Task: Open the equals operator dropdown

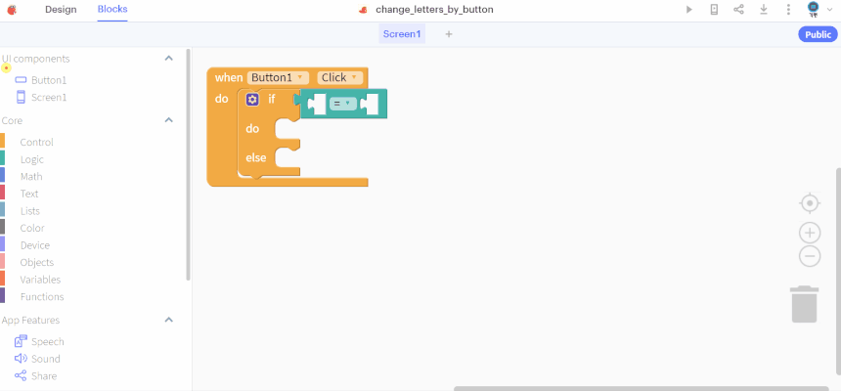Action: pos(342,104)
